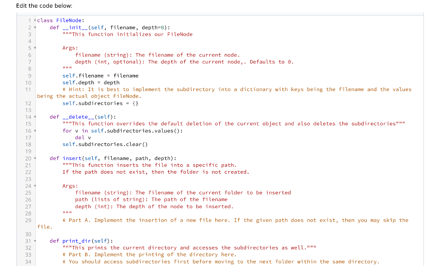
Task: Select line number 29 in the gutter
Action: (x=28, y=220)
